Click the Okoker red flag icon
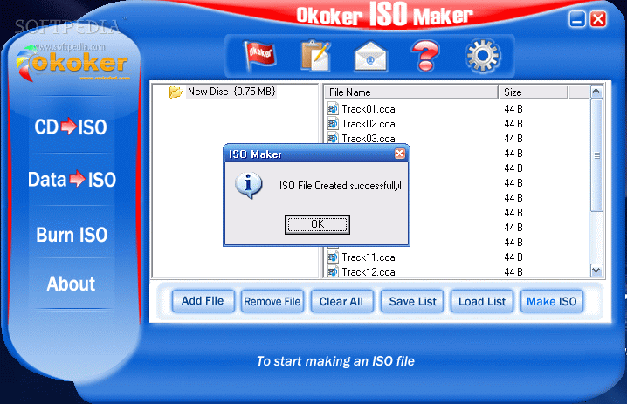 click(259, 55)
